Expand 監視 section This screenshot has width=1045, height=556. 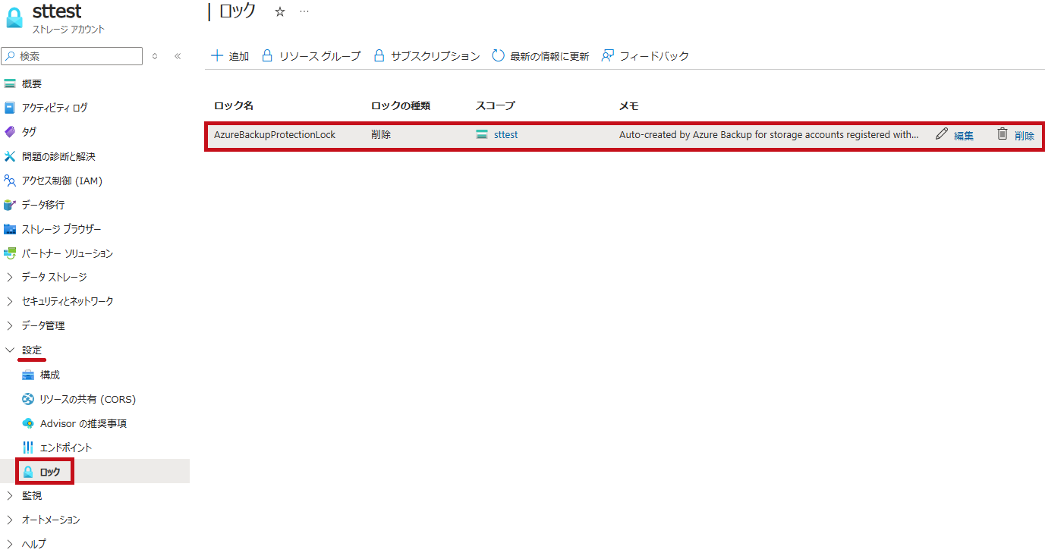point(32,495)
